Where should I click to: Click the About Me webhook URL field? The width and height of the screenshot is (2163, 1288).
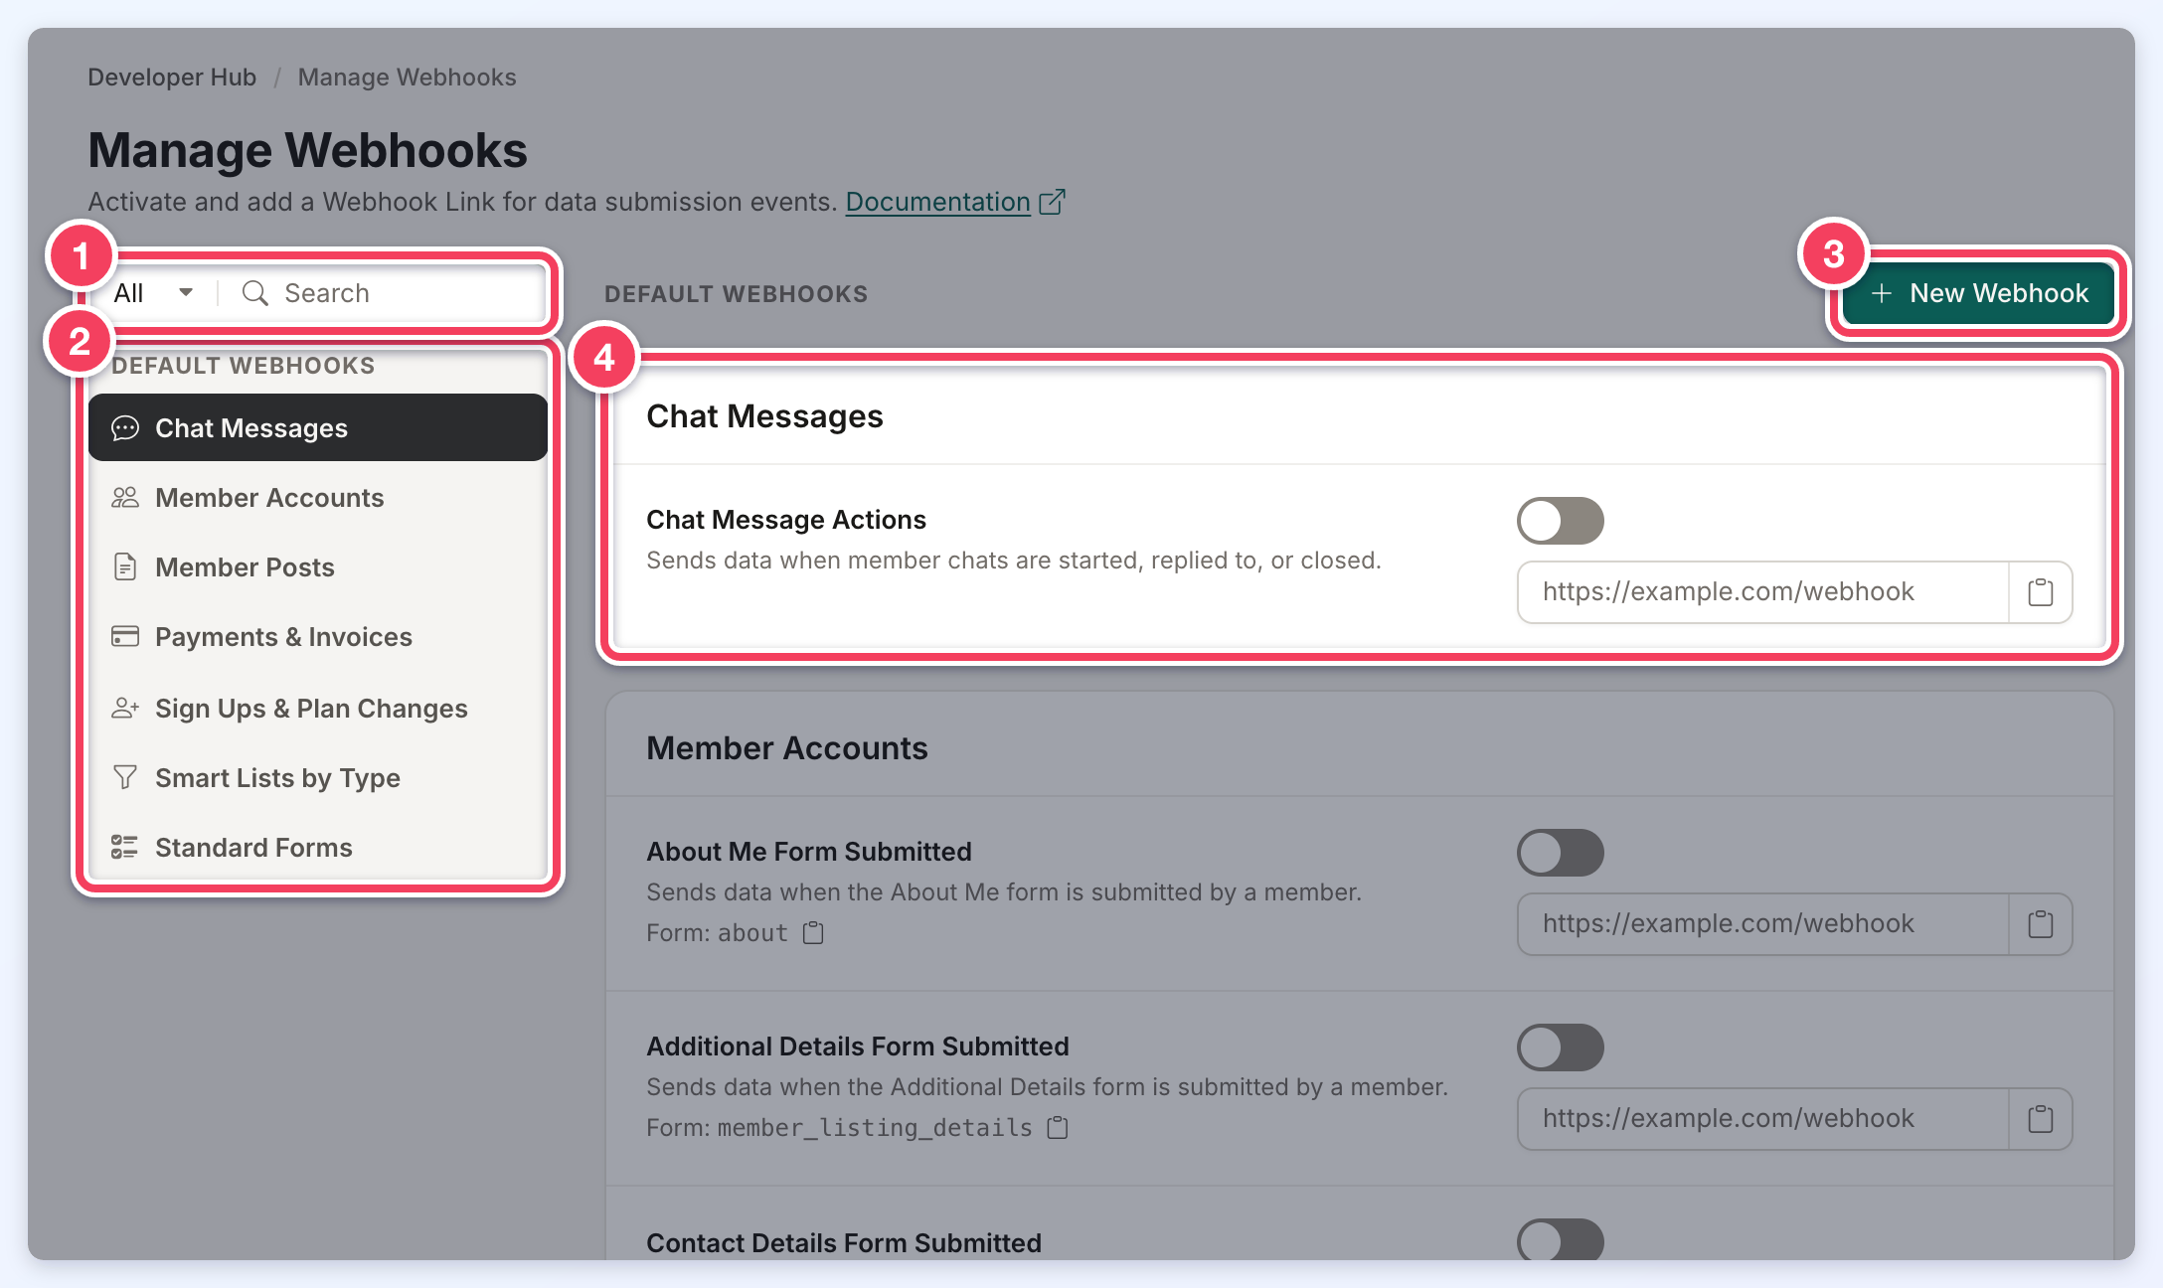pyautogui.click(x=1763, y=924)
